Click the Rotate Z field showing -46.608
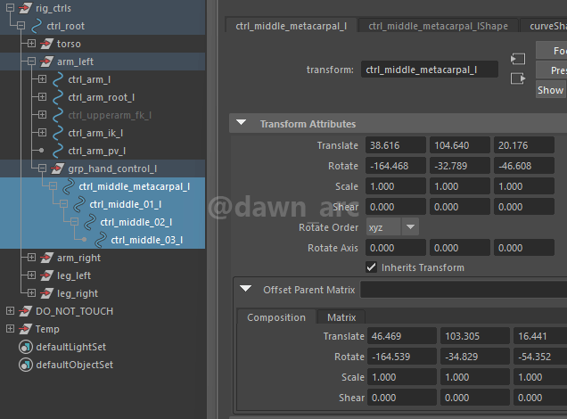The image size is (567, 419). [x=524, y=166]
